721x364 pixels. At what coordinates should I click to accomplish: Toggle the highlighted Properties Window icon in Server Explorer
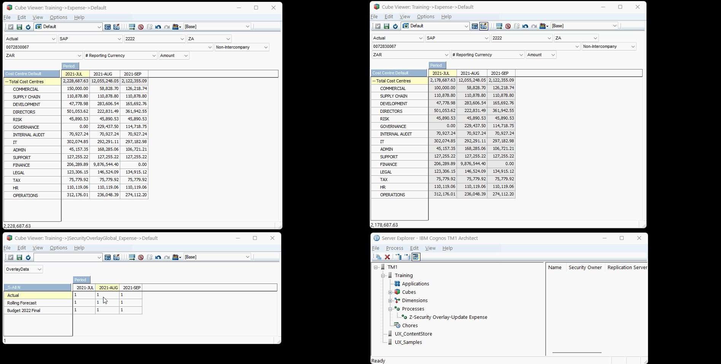416,257
